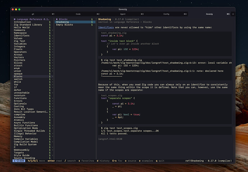Click the § marker beside Single Threaded Builds

coord(50,131)
